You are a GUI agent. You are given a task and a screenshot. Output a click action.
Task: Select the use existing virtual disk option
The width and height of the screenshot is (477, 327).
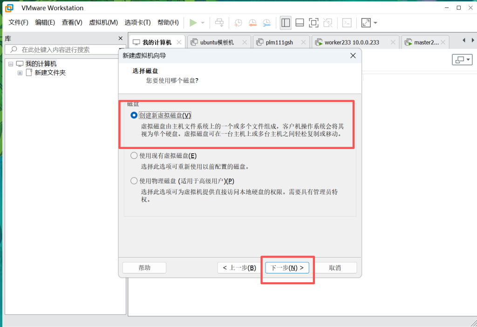click(134, 156)
